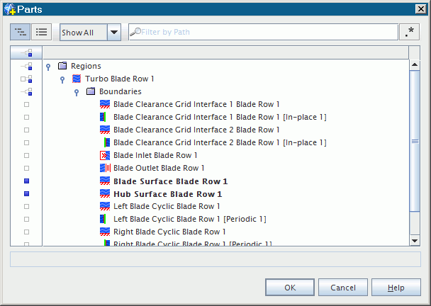Click in the Filter by Path field

(266, 32)
